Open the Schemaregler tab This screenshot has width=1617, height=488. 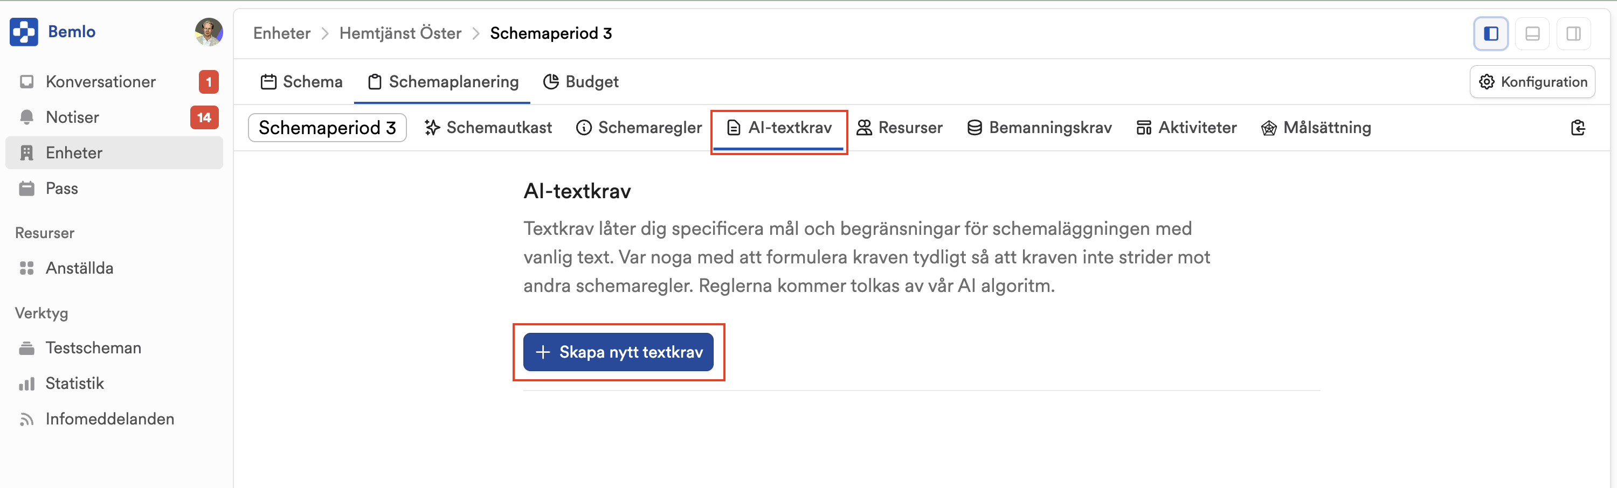638,127
